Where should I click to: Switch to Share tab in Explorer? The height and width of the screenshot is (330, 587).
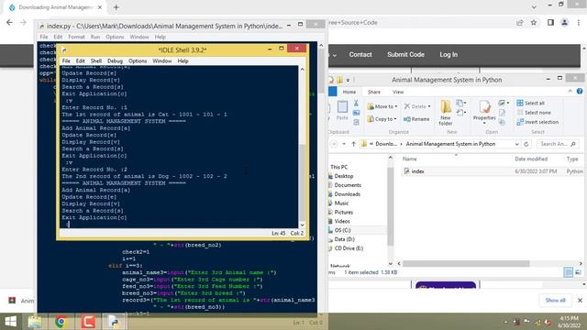coord(373,92)
